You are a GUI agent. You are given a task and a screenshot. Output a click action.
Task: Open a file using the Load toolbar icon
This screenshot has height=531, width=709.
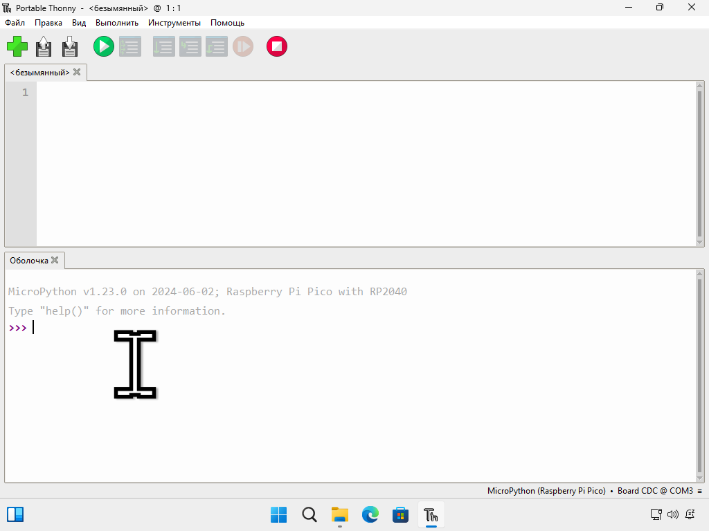[44, 46]
